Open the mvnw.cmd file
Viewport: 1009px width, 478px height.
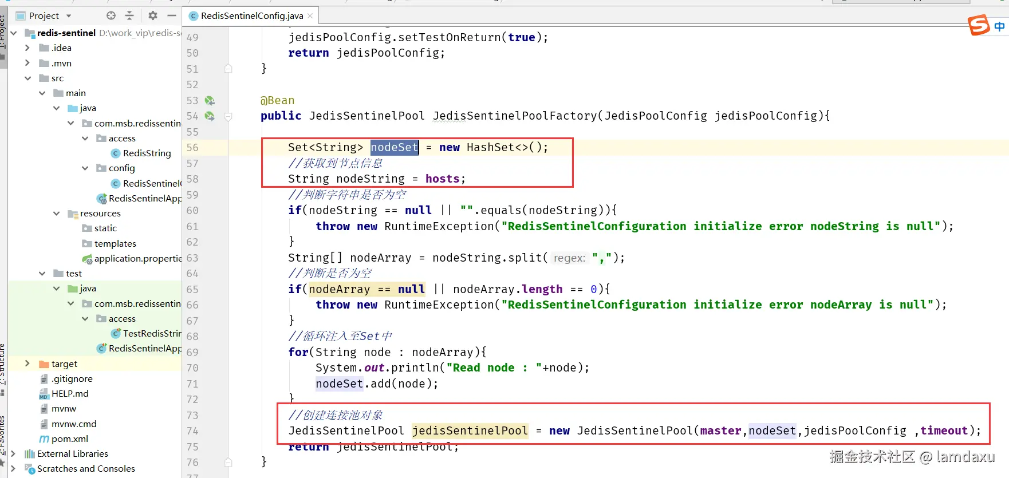[68, 424]
